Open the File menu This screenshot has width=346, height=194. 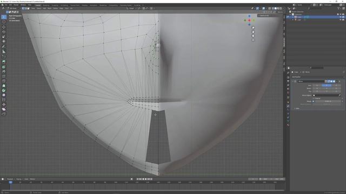pos(6,5)
